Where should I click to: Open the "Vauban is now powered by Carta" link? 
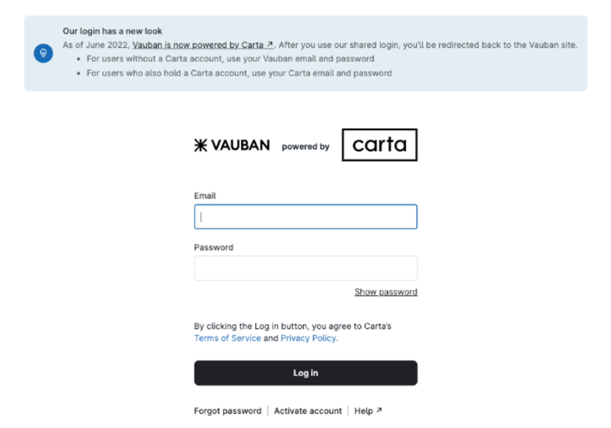pos(198,45)
